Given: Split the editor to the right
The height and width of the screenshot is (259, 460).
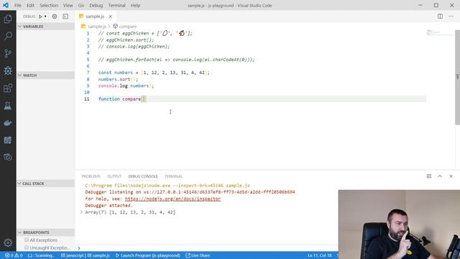Looking at the screenshot, I should [x=440, y=17].
